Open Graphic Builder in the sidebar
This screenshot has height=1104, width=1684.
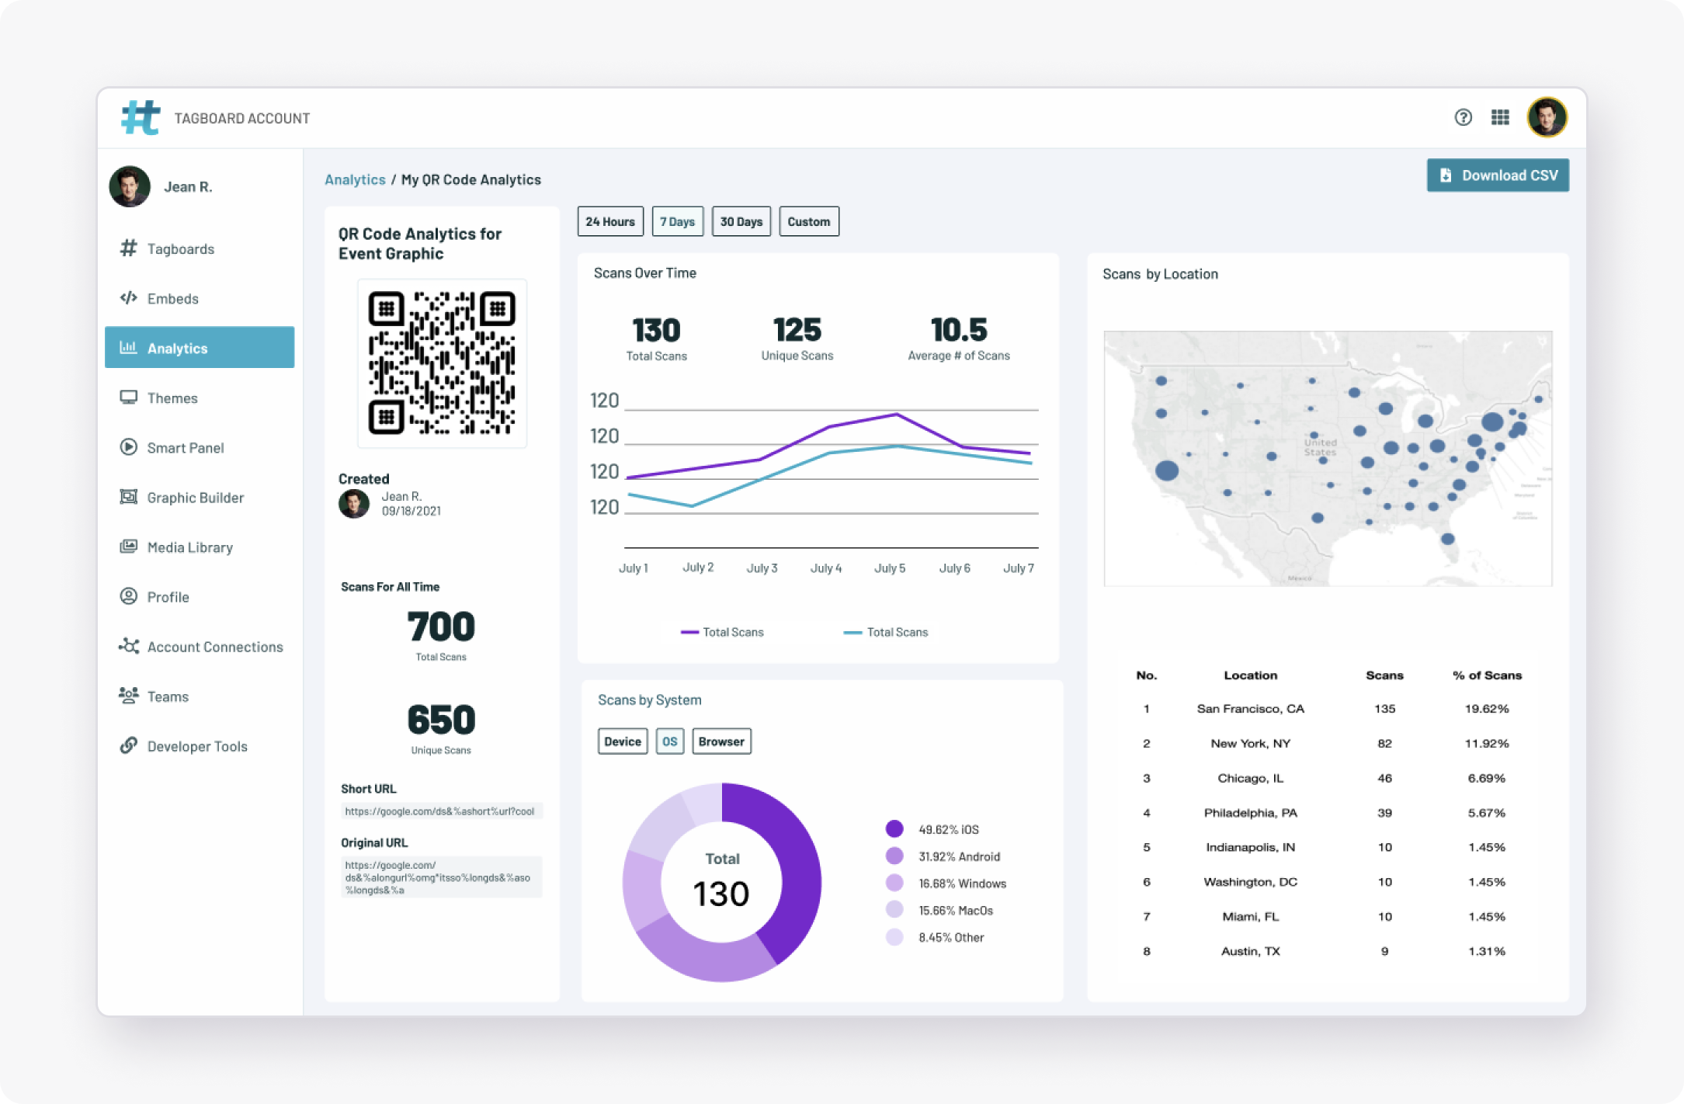[195, 498]
